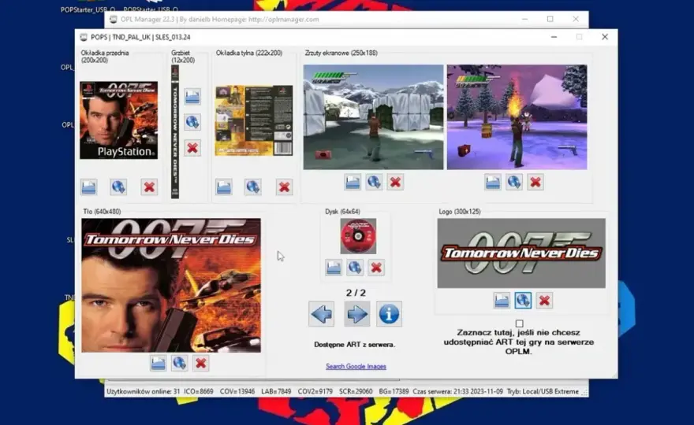Select the snowy wall screenshot

coord(373,117)
